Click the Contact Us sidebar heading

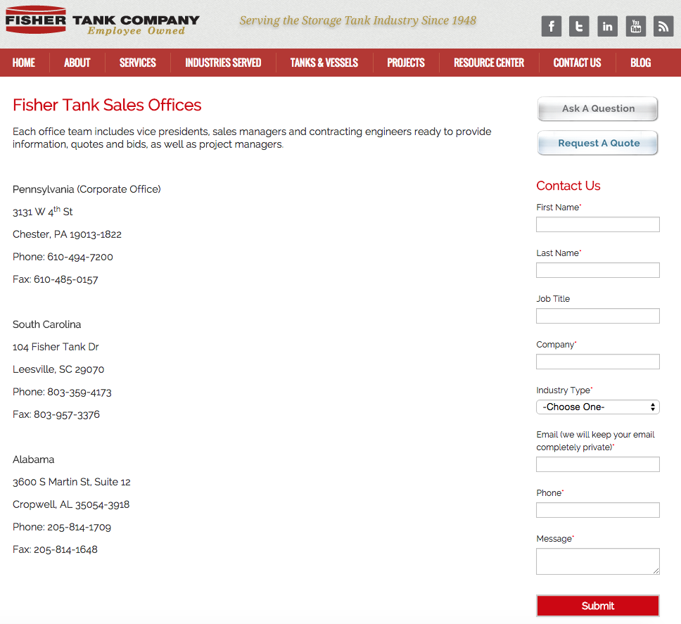pos(568,186)
